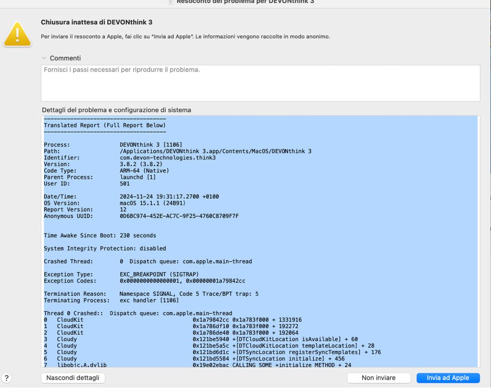Image resolution: width=491 pixels, height=388 pixels.
Task: Click the 'Translated Report (Full Report Below)' line
Action: point(104,125)
